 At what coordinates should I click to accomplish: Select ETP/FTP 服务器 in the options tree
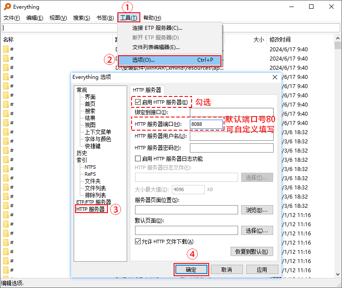point(93,202)
